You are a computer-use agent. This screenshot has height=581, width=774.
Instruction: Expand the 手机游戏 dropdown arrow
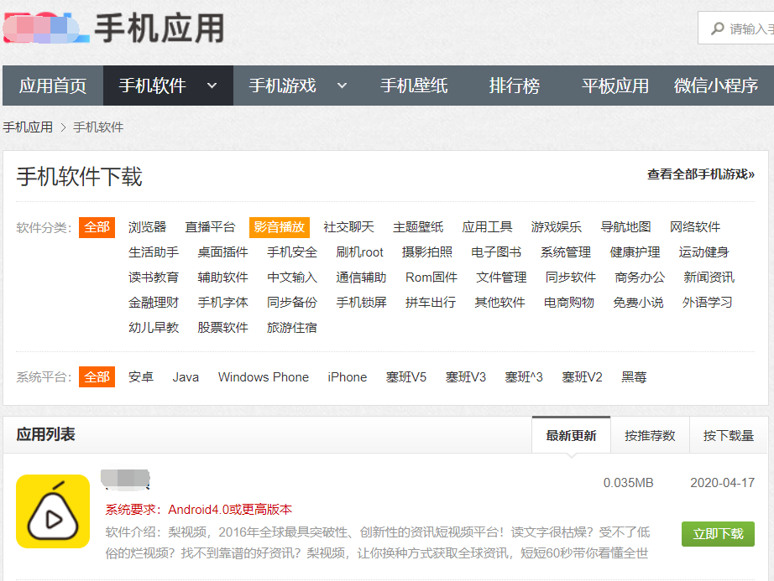pos(341,86)
